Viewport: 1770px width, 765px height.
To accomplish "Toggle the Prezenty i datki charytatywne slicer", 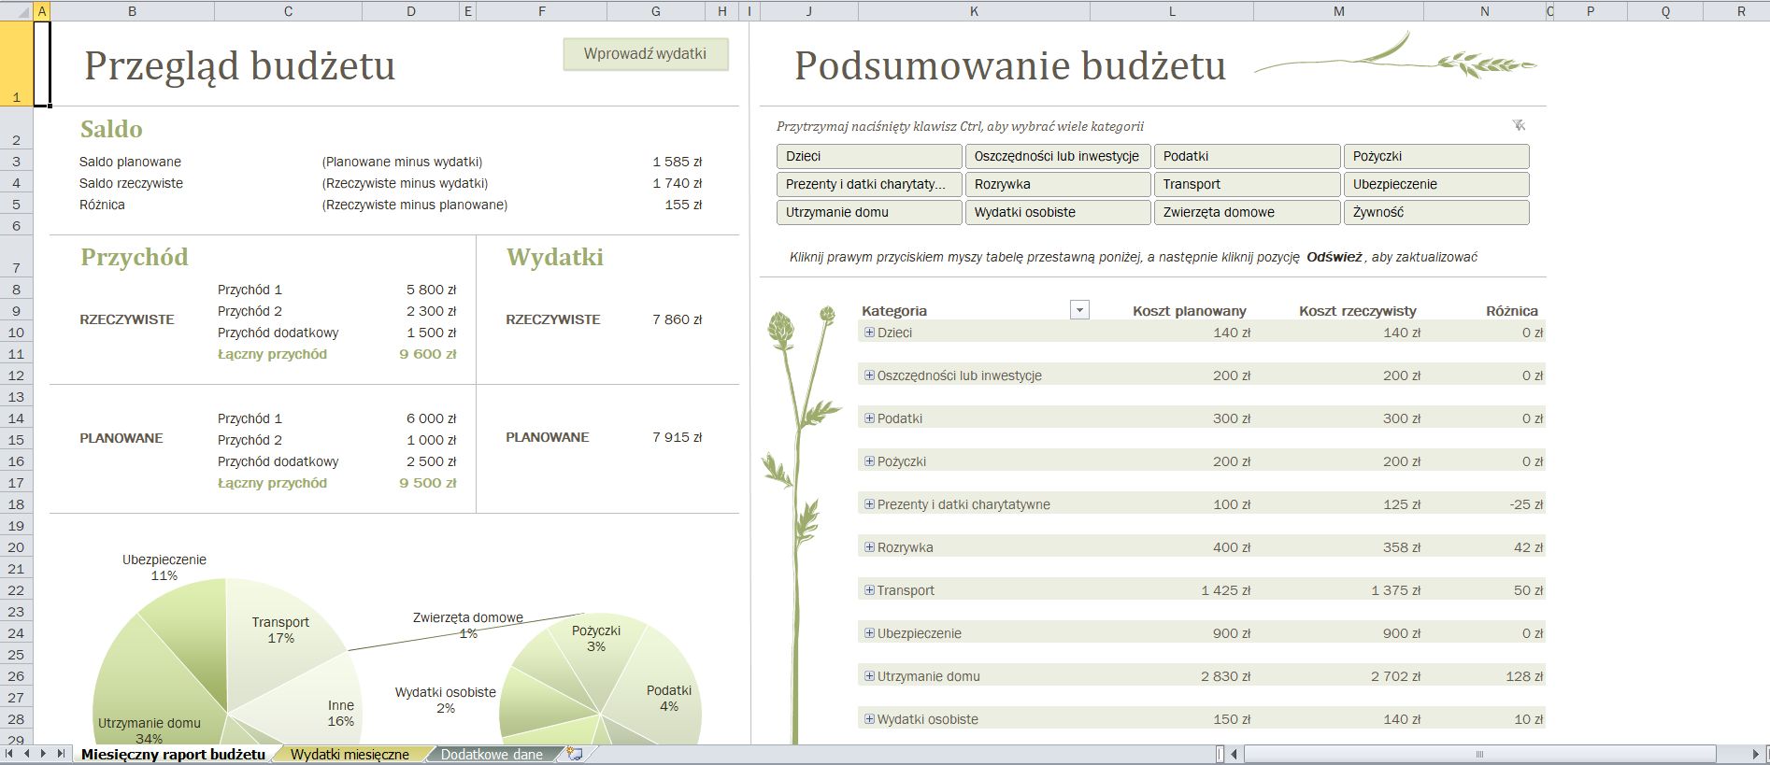I will (x=869, y=184).
